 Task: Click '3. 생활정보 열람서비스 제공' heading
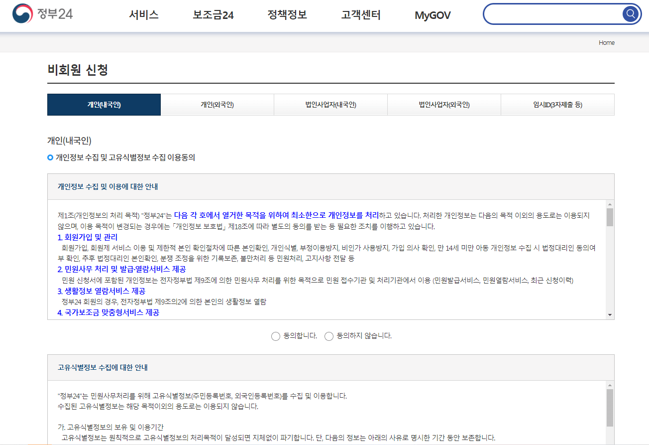point(102,291)
